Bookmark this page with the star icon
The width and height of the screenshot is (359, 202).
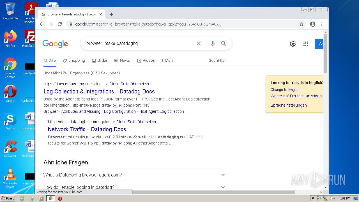coord(302,24)
